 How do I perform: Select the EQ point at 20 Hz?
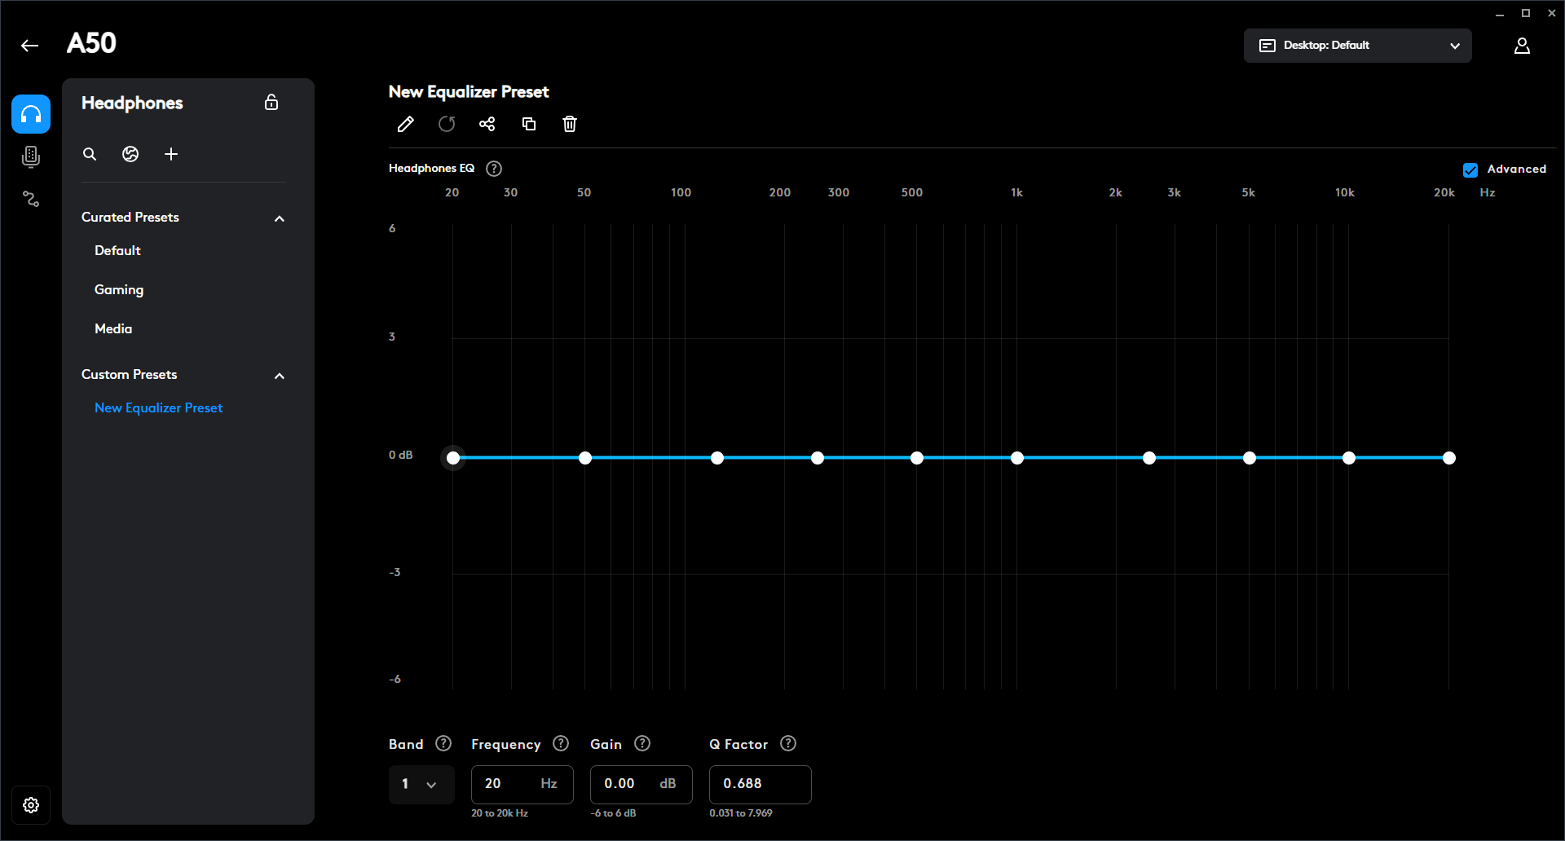[x=453, y=458]
